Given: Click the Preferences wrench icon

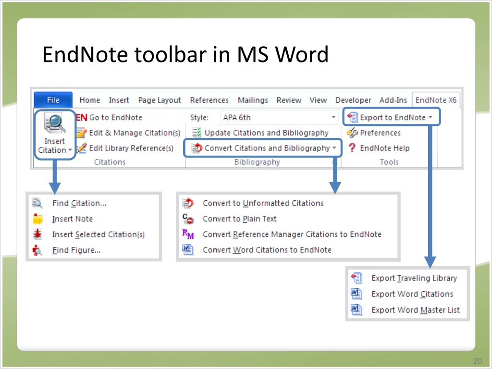Looking at the screenshot, I should [x=352, y=133].
